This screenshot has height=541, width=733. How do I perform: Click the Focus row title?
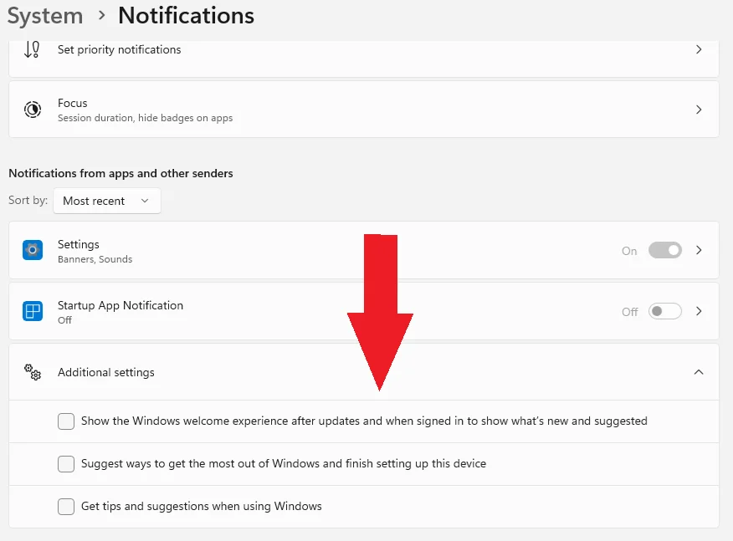(x=73, y=103)
